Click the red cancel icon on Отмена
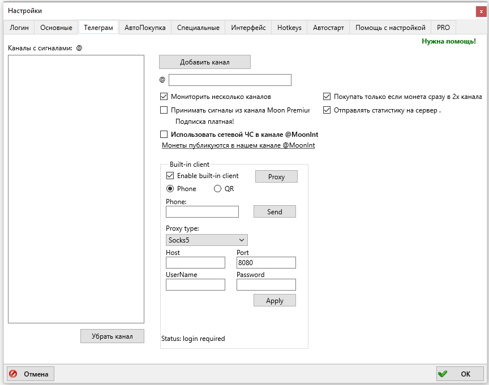 (x=13, y=374)
